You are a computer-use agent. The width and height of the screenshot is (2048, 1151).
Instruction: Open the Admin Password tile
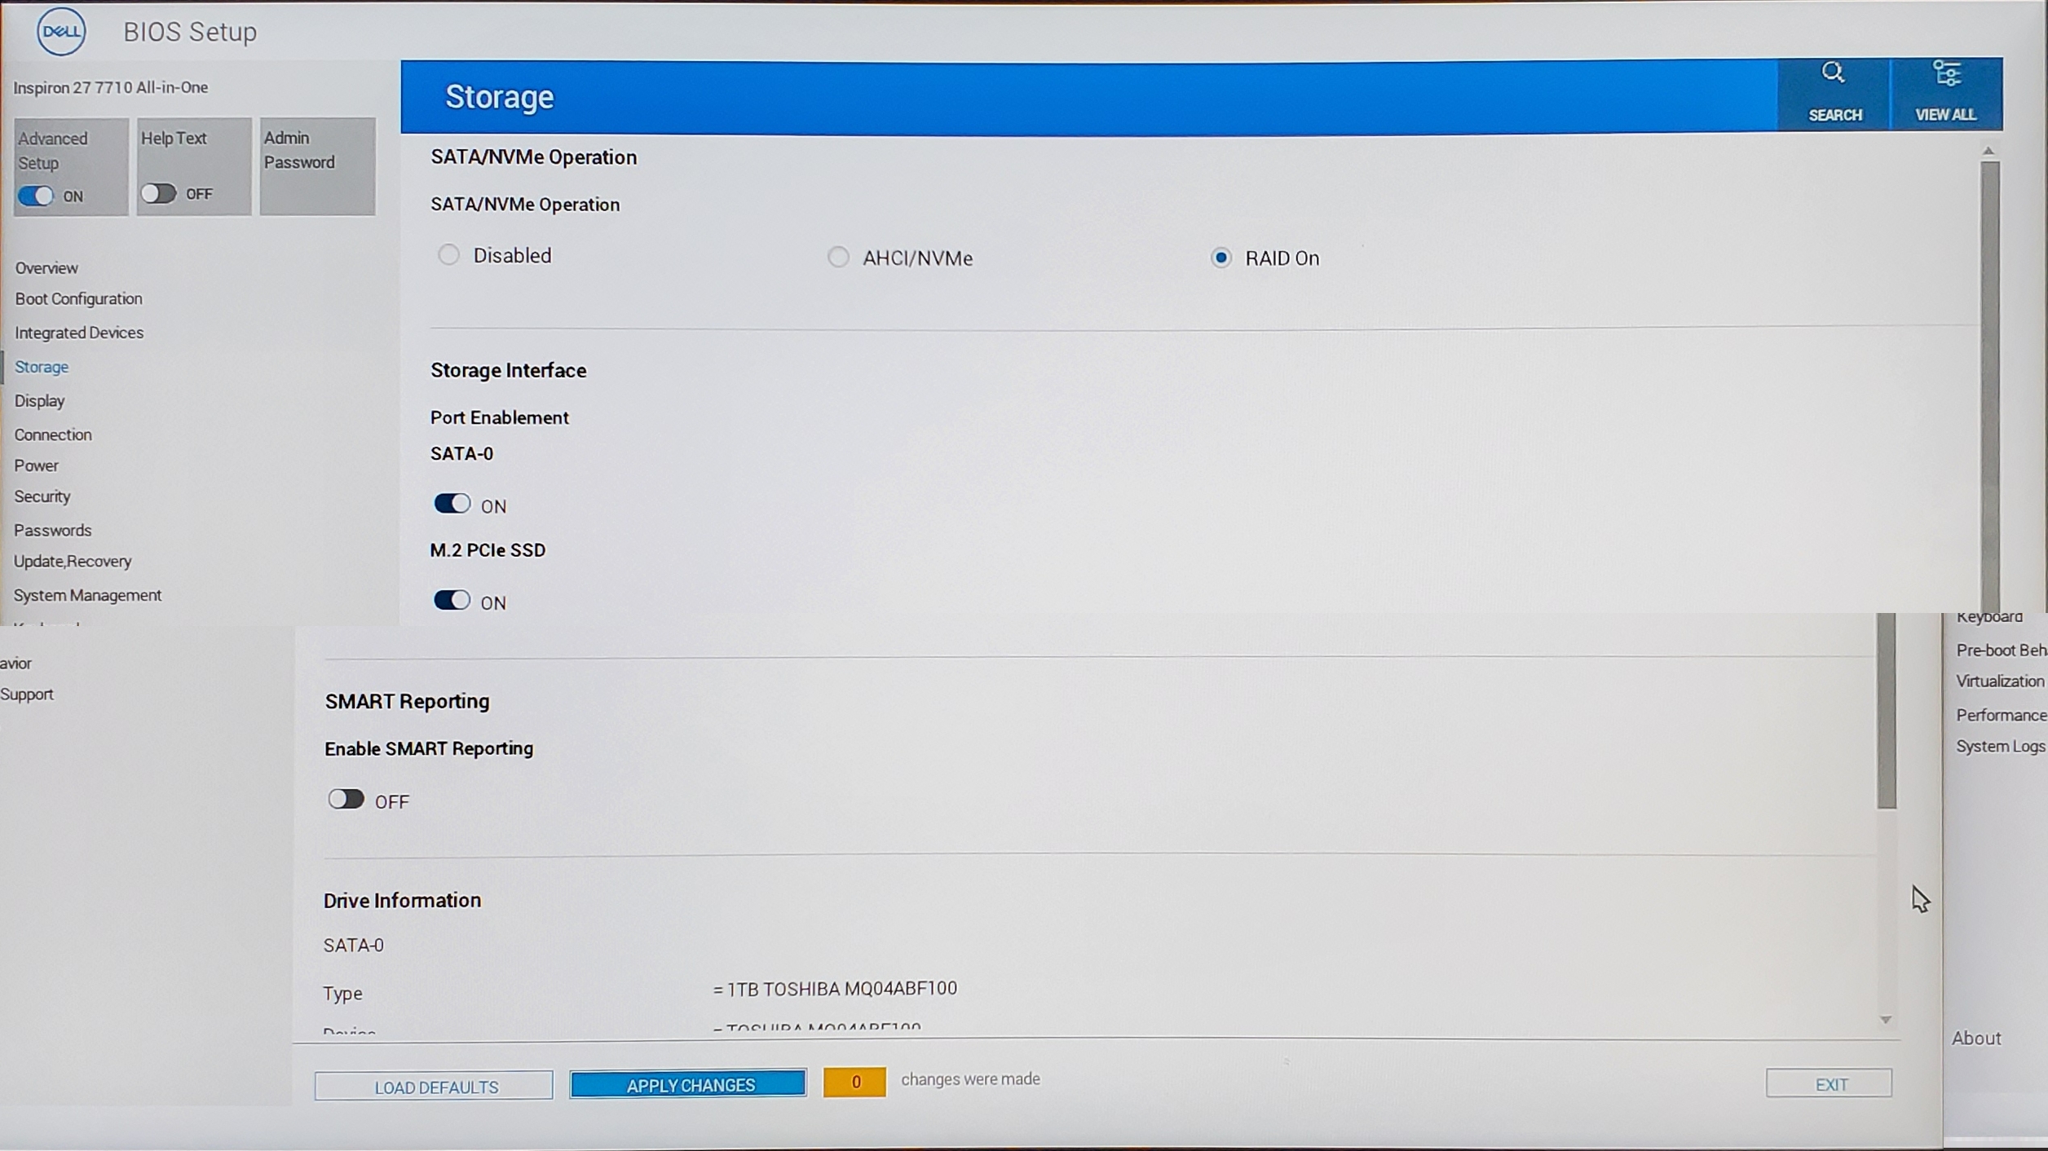(317, 166)
